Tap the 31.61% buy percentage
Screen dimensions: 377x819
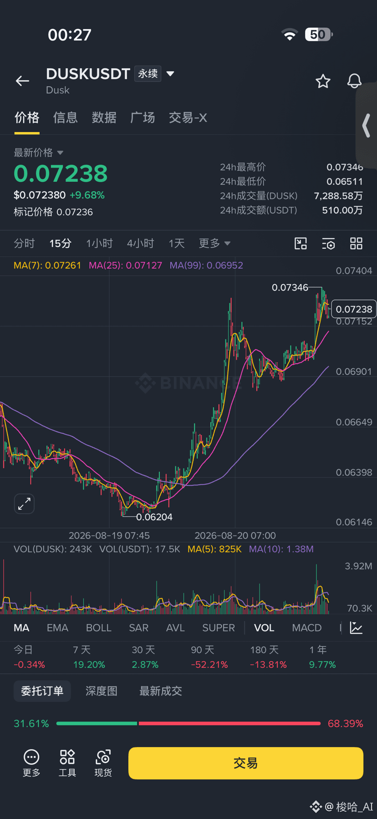coord(31,723)
